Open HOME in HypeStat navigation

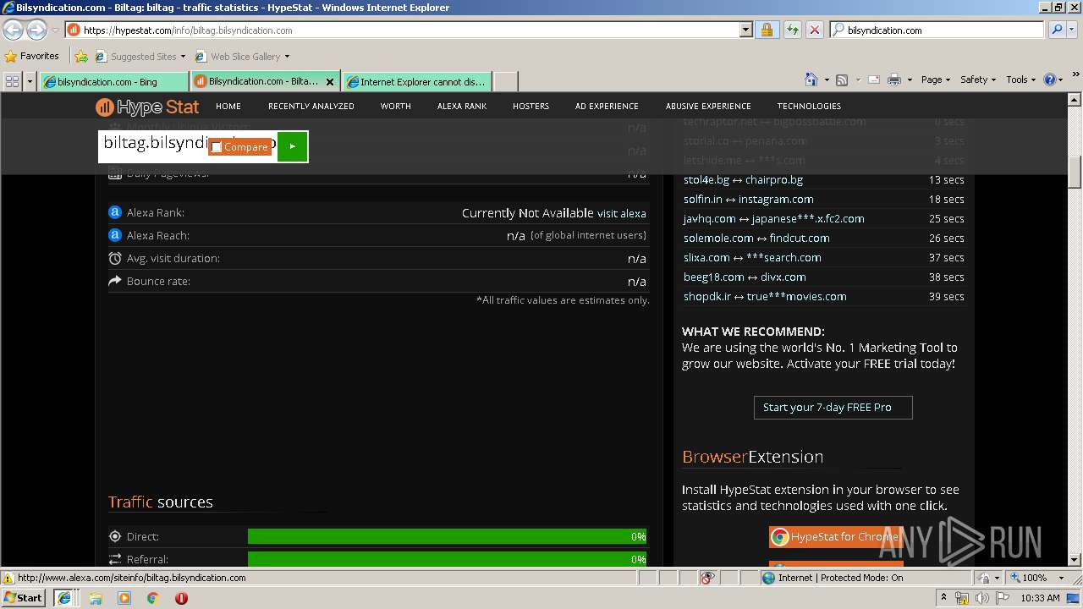(228, 107)
